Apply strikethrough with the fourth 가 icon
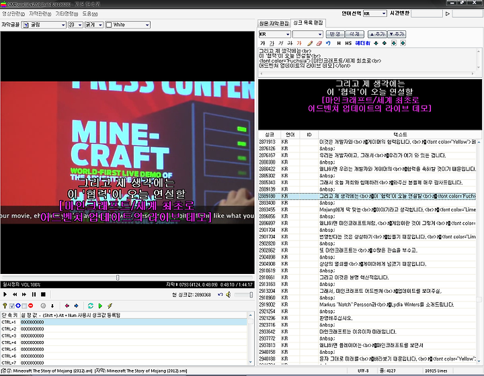This screenshot has width=484, height=376. click(290, 43)
